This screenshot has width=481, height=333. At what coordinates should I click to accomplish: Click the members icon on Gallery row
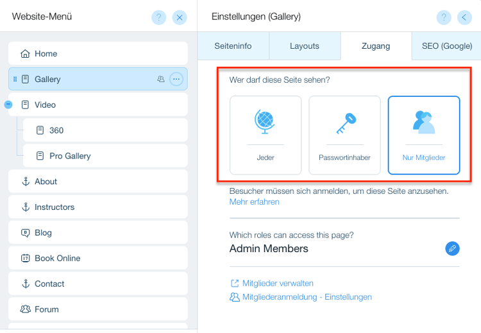pos(160,80)
